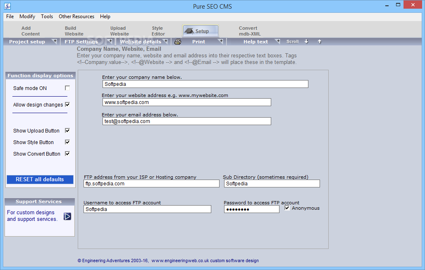Click Project setup bar label
Screen dimensions: 425x270
click(x=27, y=42)
